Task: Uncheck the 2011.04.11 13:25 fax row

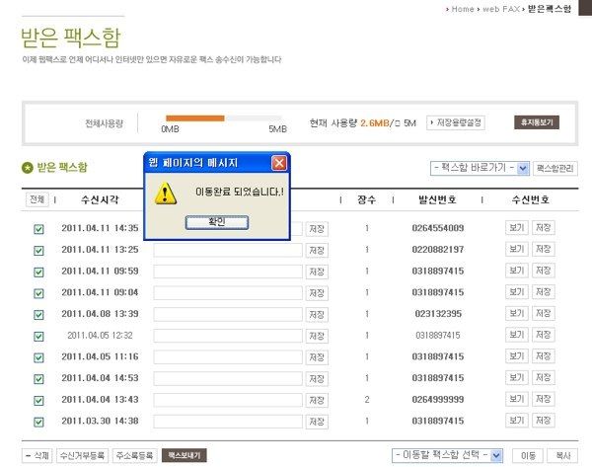Action: point(38,251)
